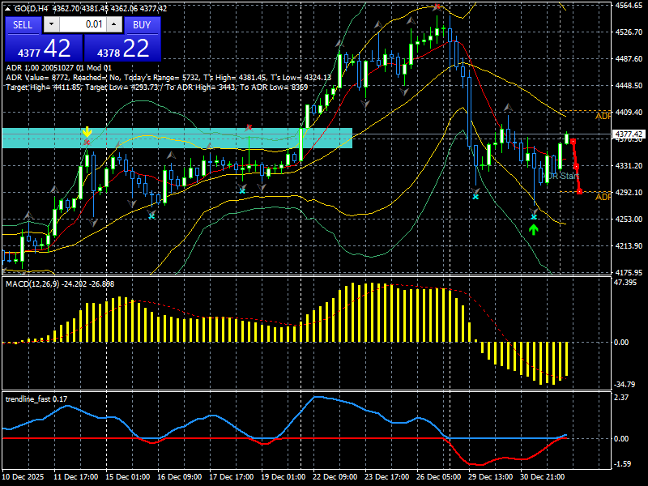Select the top square of the red projection line
The image size is (648, 486).
[573, 142]
